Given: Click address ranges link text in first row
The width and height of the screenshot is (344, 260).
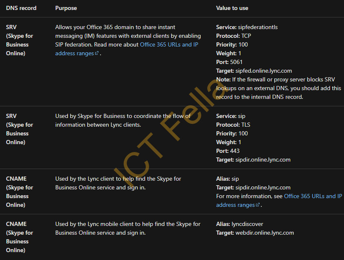Looking at the screenshot, I should coord(75,53).
